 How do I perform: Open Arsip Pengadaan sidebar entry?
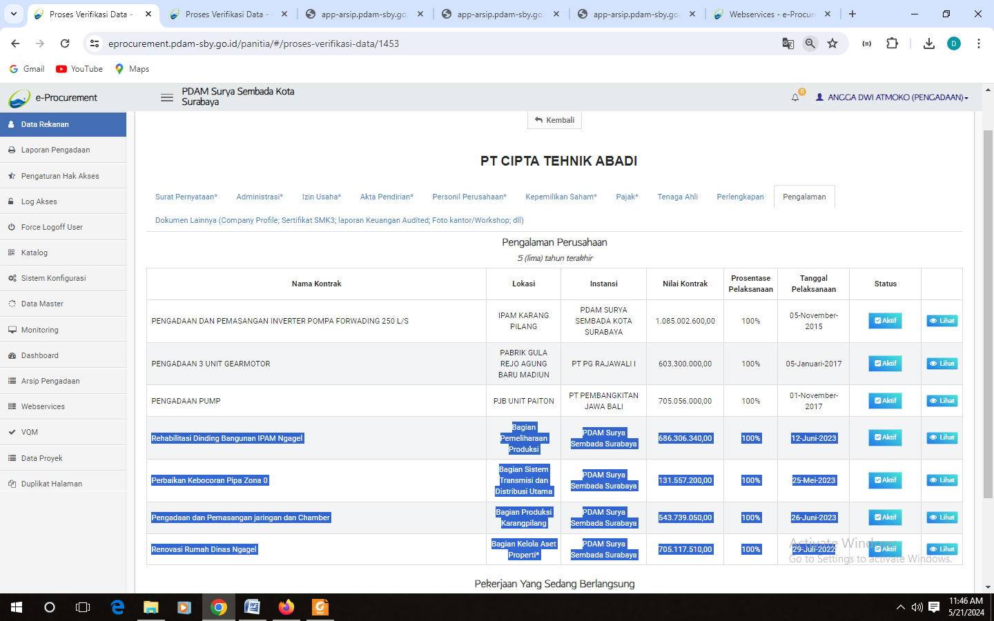point(63,381)
